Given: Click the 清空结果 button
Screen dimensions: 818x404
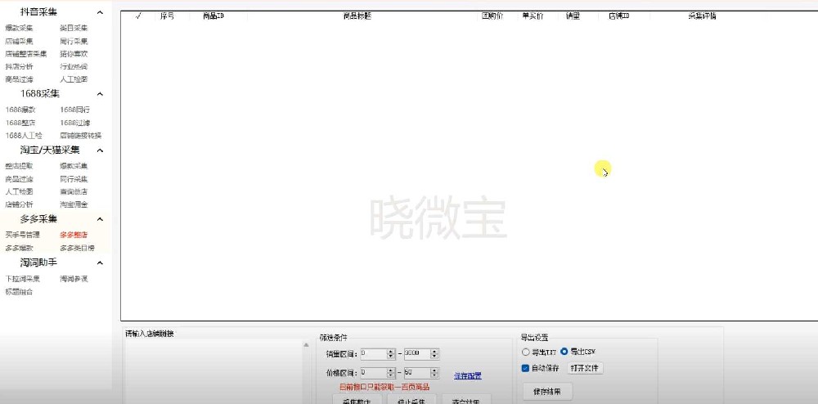Looking at the screenshot, I should pyautogui.click(x=466, y=400).
